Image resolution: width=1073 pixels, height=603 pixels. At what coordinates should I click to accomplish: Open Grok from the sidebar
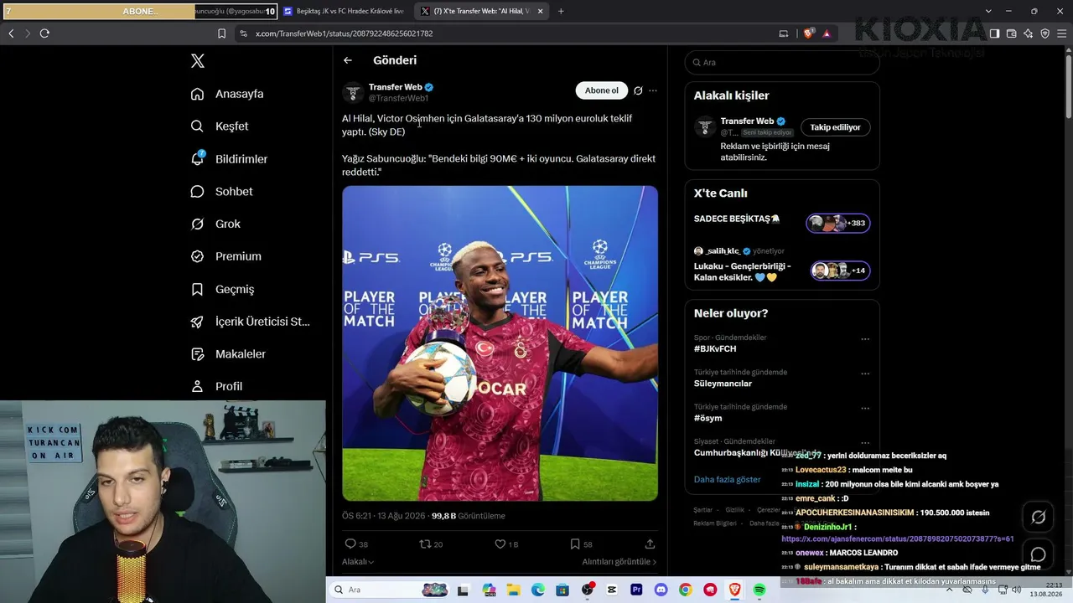point(215,224)
